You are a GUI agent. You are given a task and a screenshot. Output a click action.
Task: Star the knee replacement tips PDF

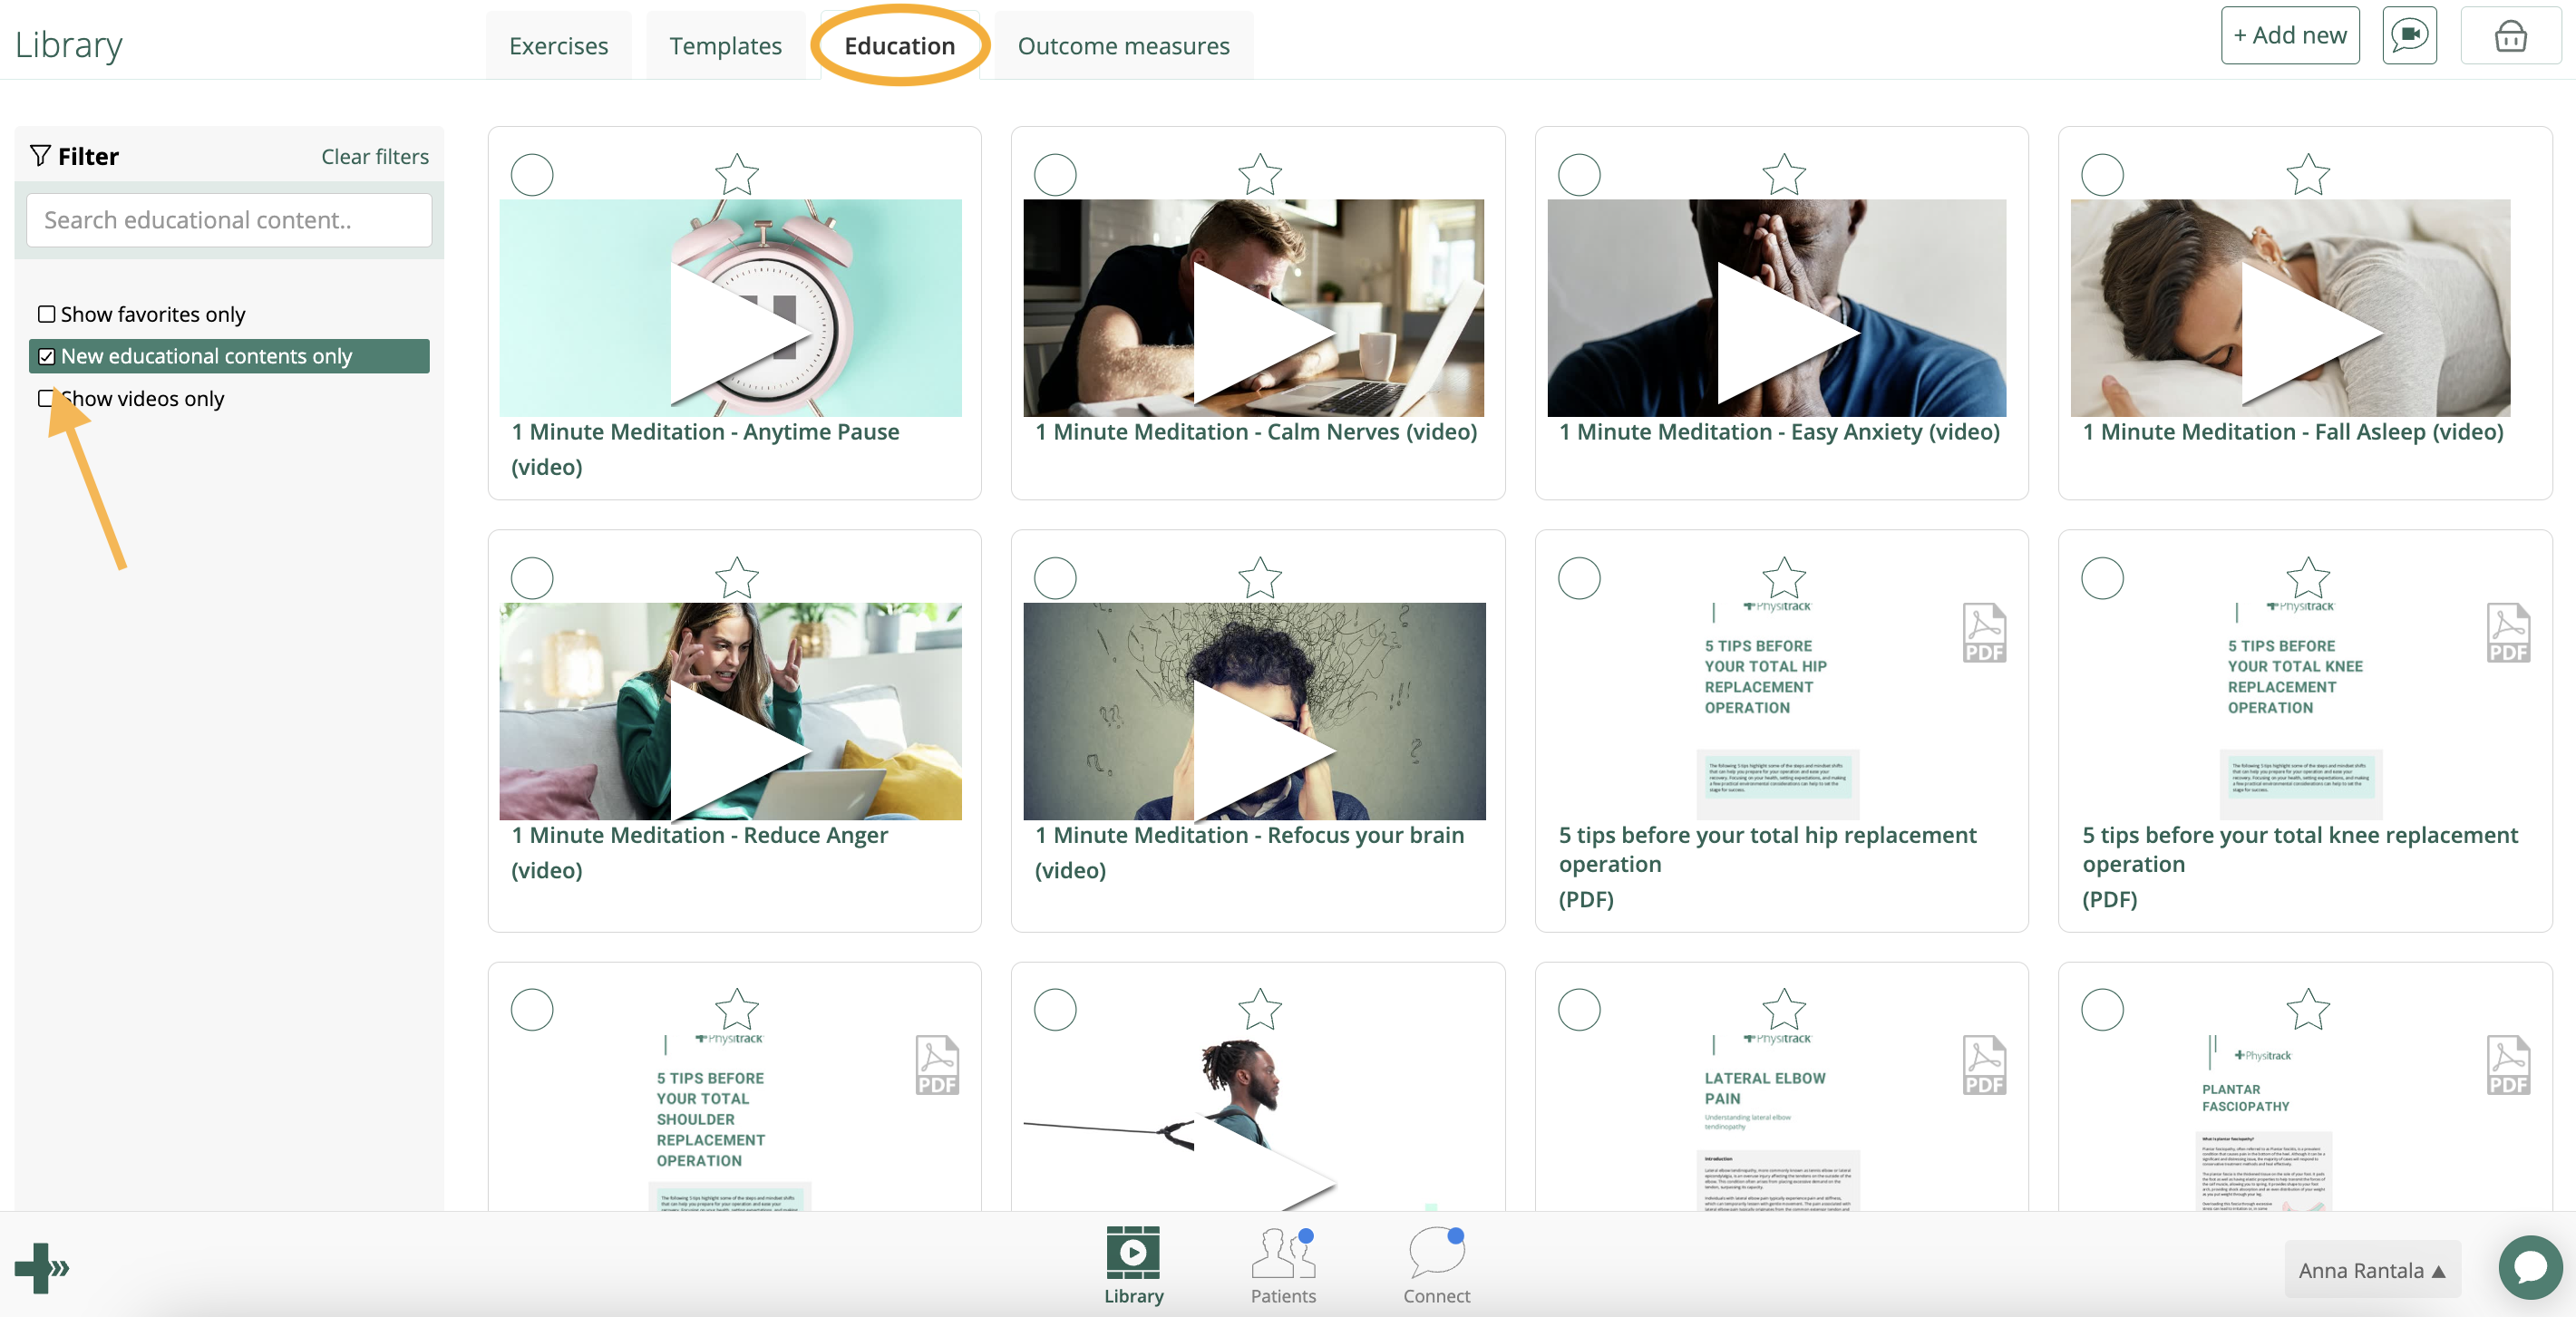click(2307, 578)
